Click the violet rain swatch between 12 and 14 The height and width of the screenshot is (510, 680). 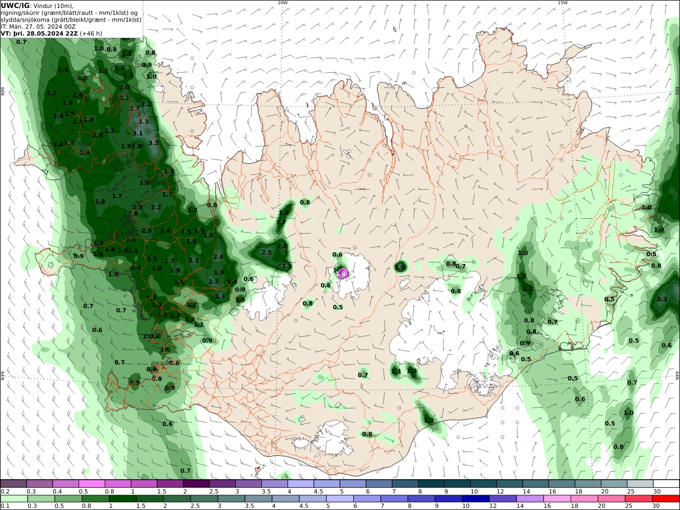point(503,499)
